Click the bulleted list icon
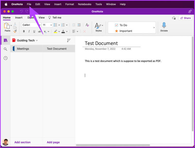This screenshot has height=148, width=195. tap(55, 25)
